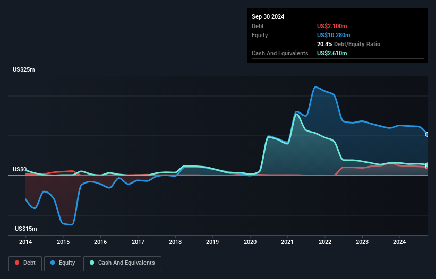Click the 2014 axis label
The image size is (436, 279).
tap(25, 242)
